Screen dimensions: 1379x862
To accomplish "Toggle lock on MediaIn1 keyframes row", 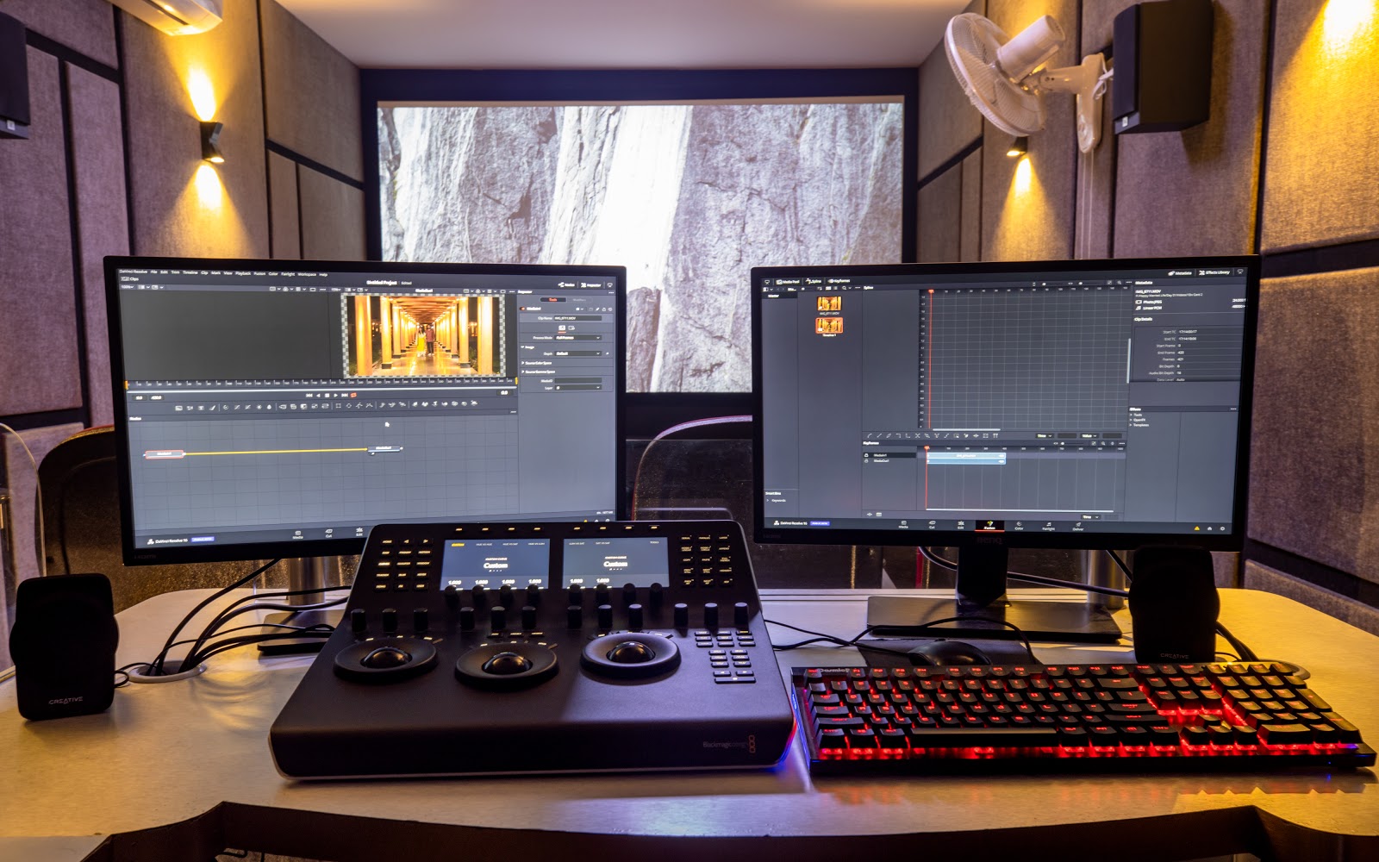I will [x=866, y=455].
